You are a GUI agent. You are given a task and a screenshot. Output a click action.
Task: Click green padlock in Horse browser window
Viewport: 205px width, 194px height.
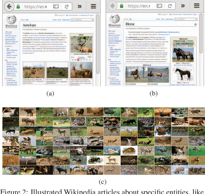(x=122, y=6)
